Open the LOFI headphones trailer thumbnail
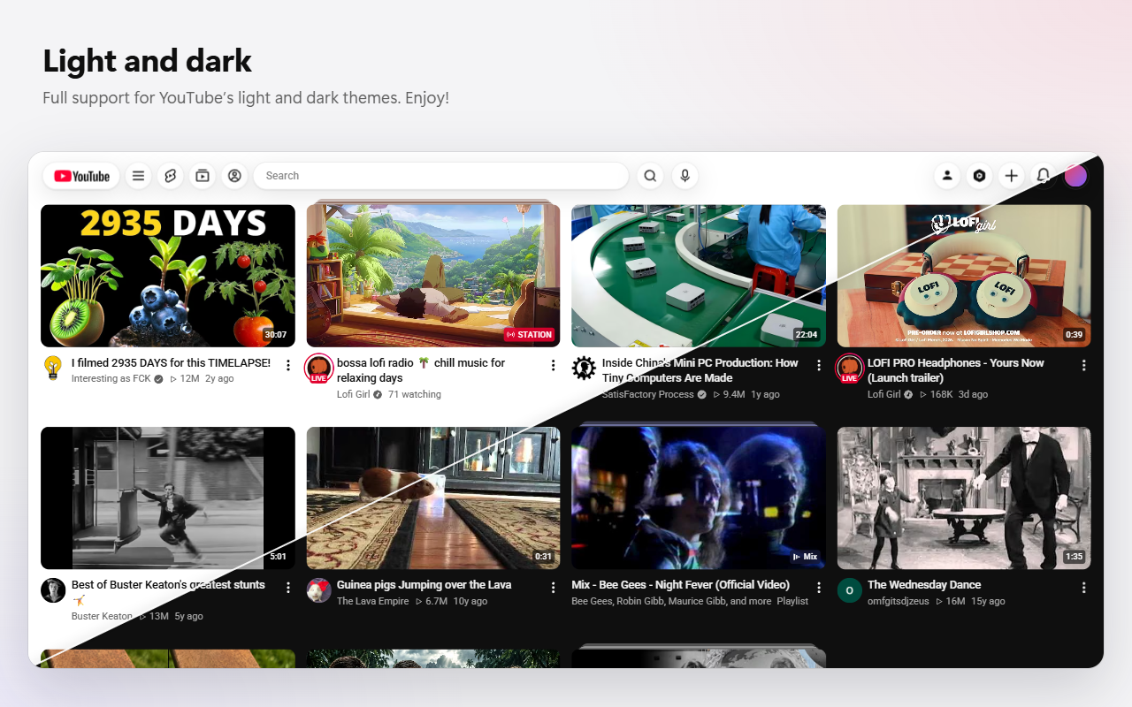This screenshot has width=1132, height=707. pyautogui.click(x=964, y=276)
